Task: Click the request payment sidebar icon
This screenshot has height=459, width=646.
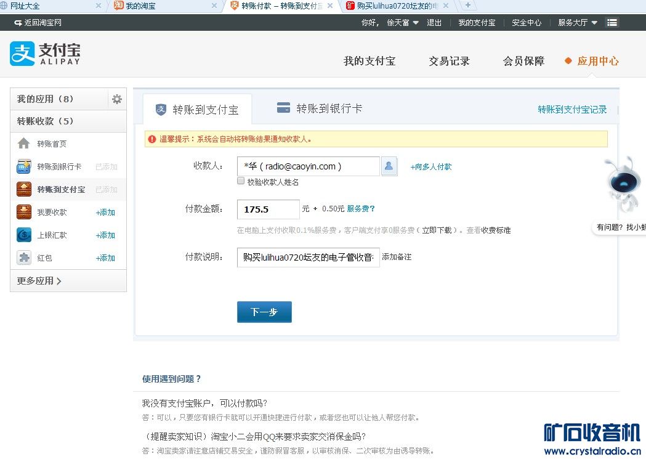Action: point(24,212)
